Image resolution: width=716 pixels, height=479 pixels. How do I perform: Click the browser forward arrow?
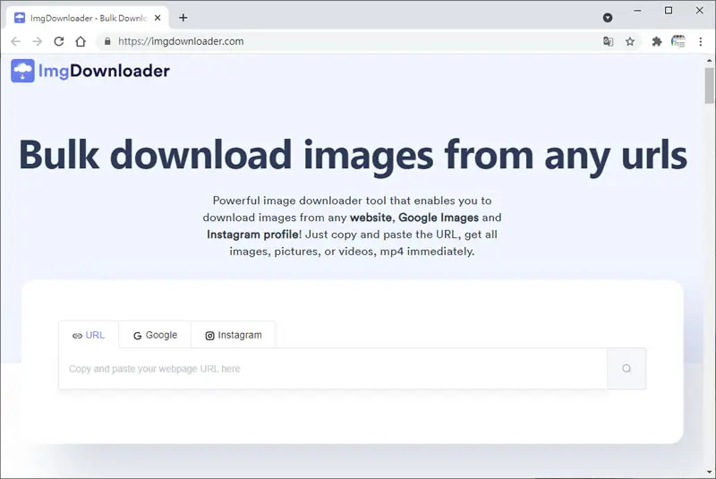tap(37, 41)
